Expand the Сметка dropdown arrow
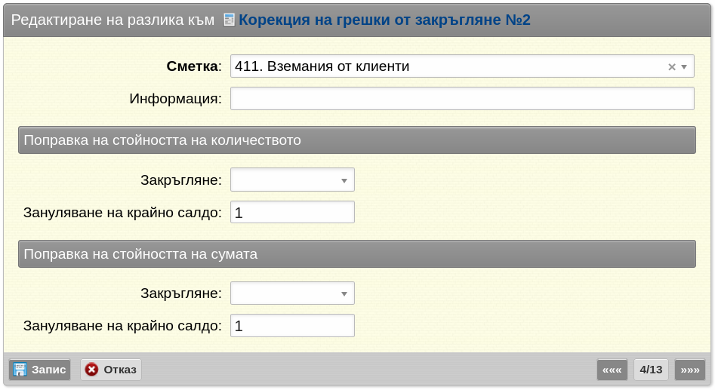This screenshot has width=715, height=390. coord(684,67)
